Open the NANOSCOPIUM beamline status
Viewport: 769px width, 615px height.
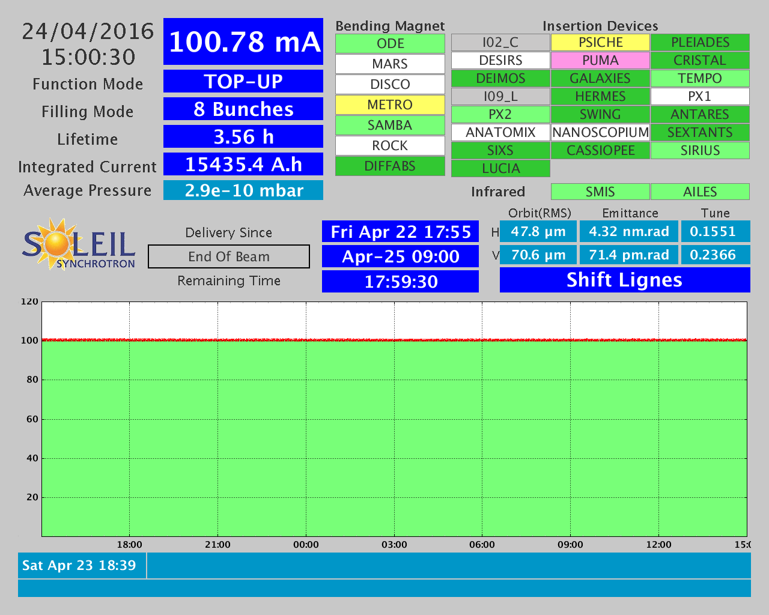point(600,133)
